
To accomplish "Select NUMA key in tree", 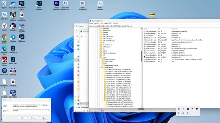I will 104,51.
